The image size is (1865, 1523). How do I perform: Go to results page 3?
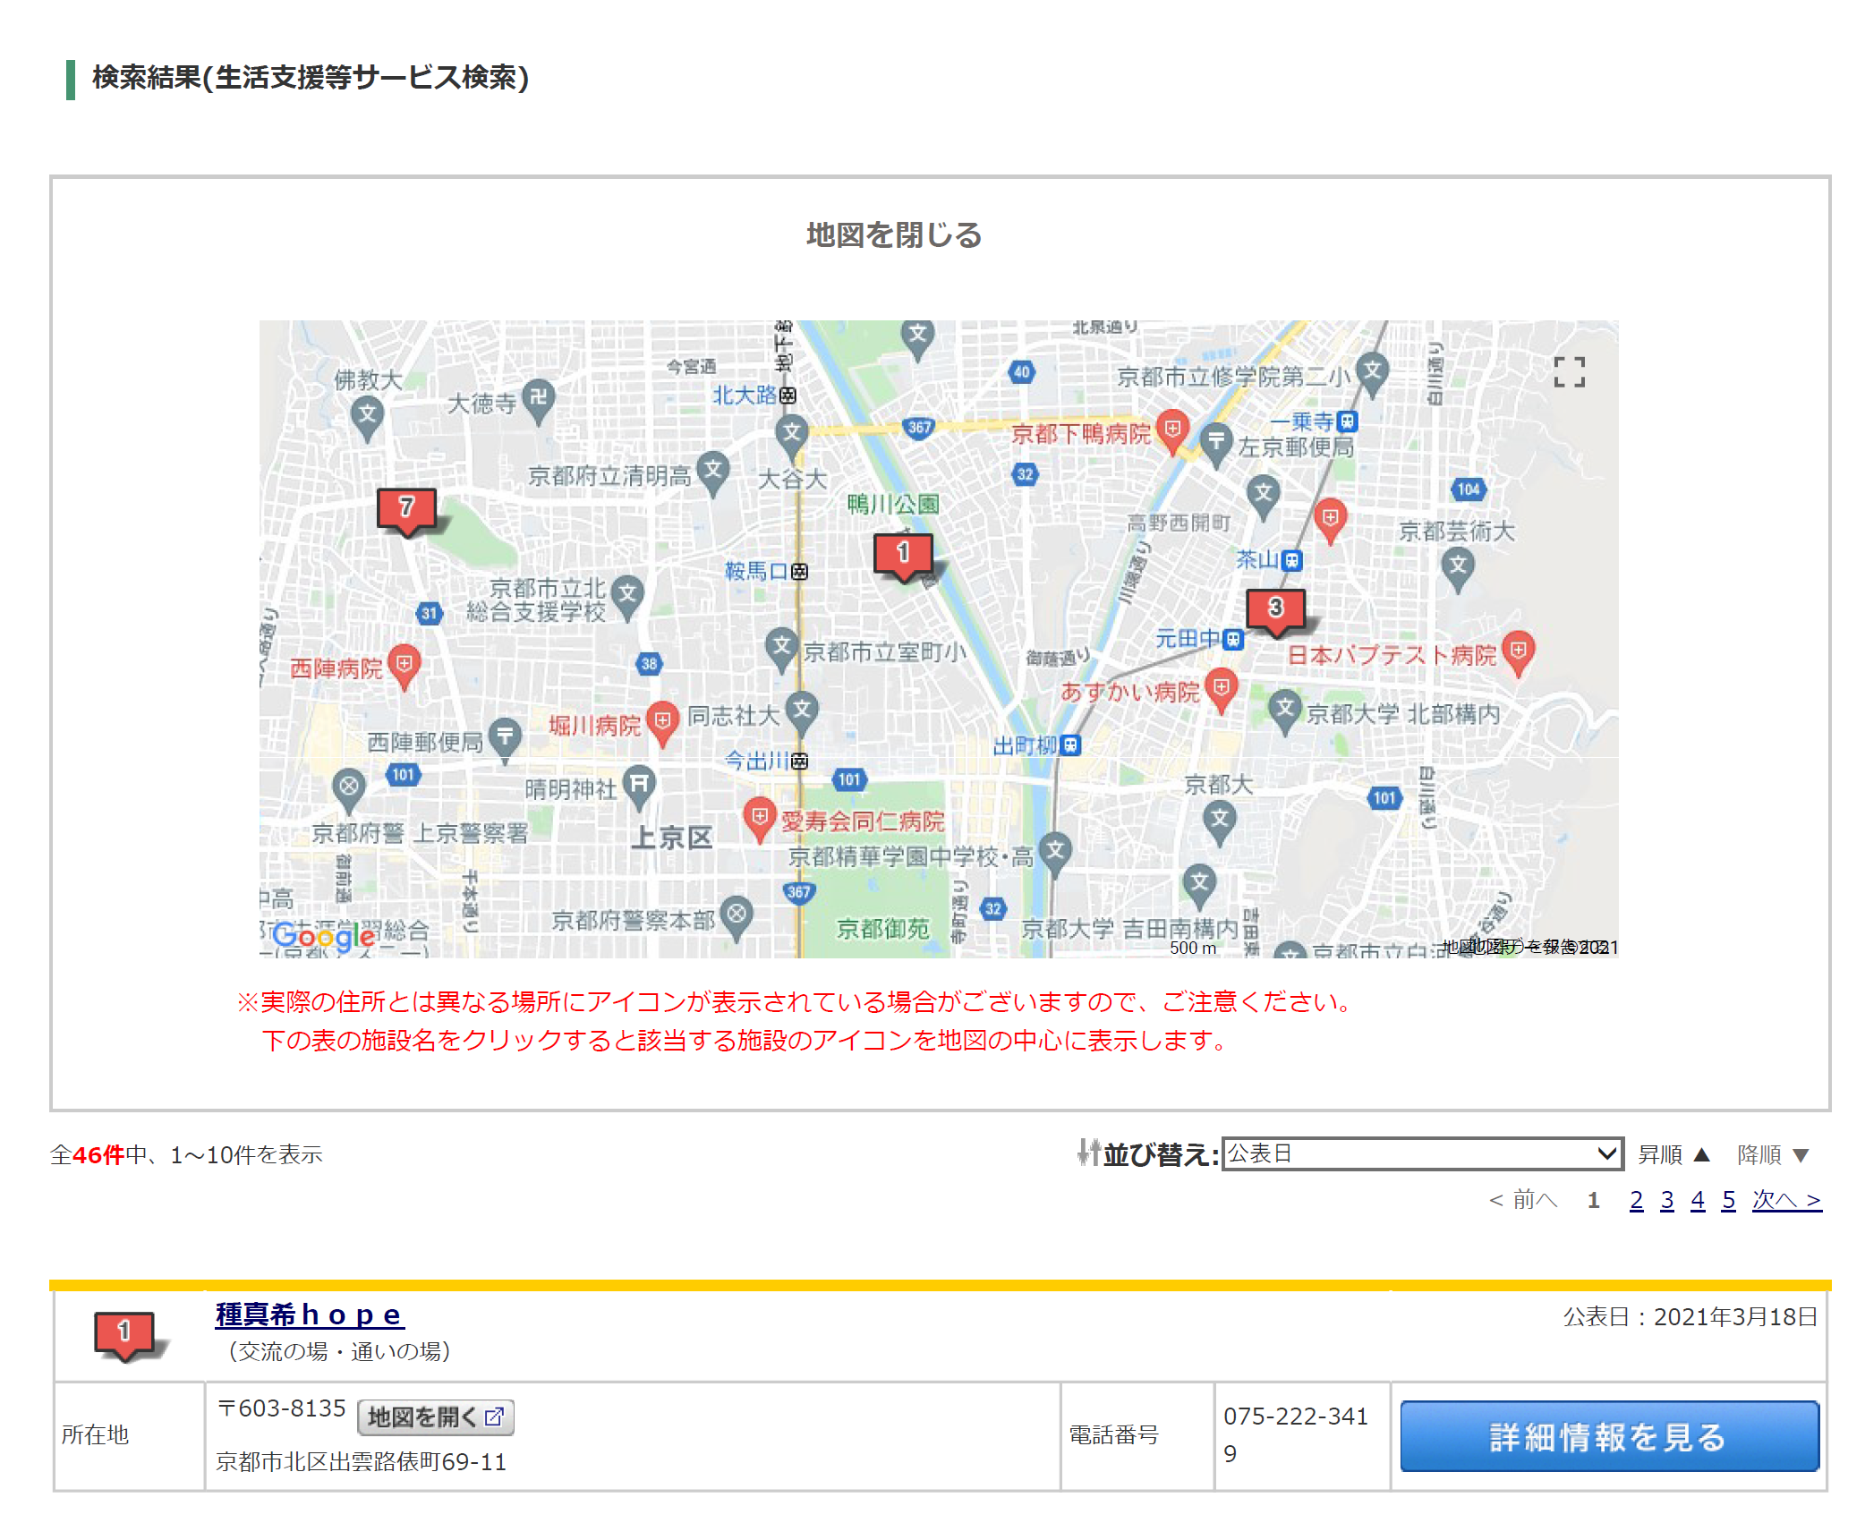pos(1667,1200)
